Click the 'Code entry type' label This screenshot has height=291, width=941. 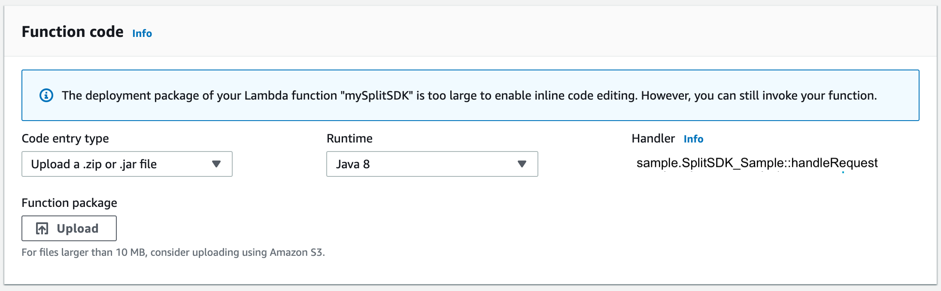click(x=65, y=139)
